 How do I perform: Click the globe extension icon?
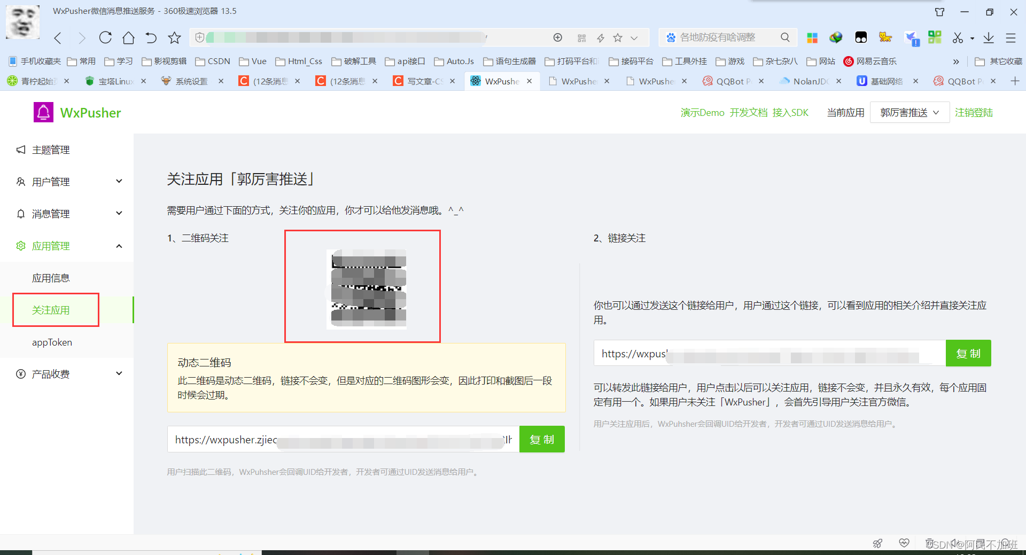836,37
